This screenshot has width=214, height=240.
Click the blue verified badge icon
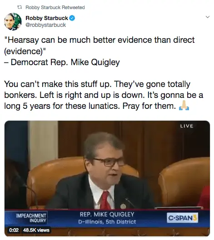point(72,18)
